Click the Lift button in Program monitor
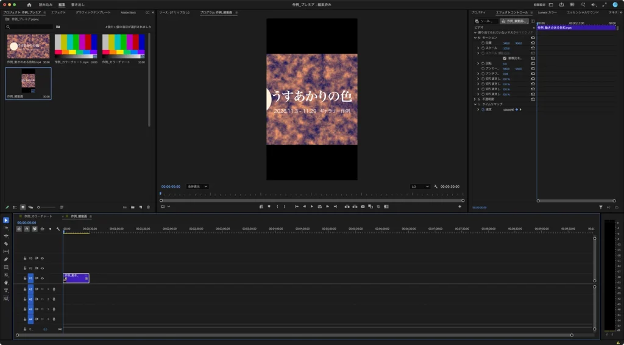Screen dimensions: 624x345 (x=347, y=207)
